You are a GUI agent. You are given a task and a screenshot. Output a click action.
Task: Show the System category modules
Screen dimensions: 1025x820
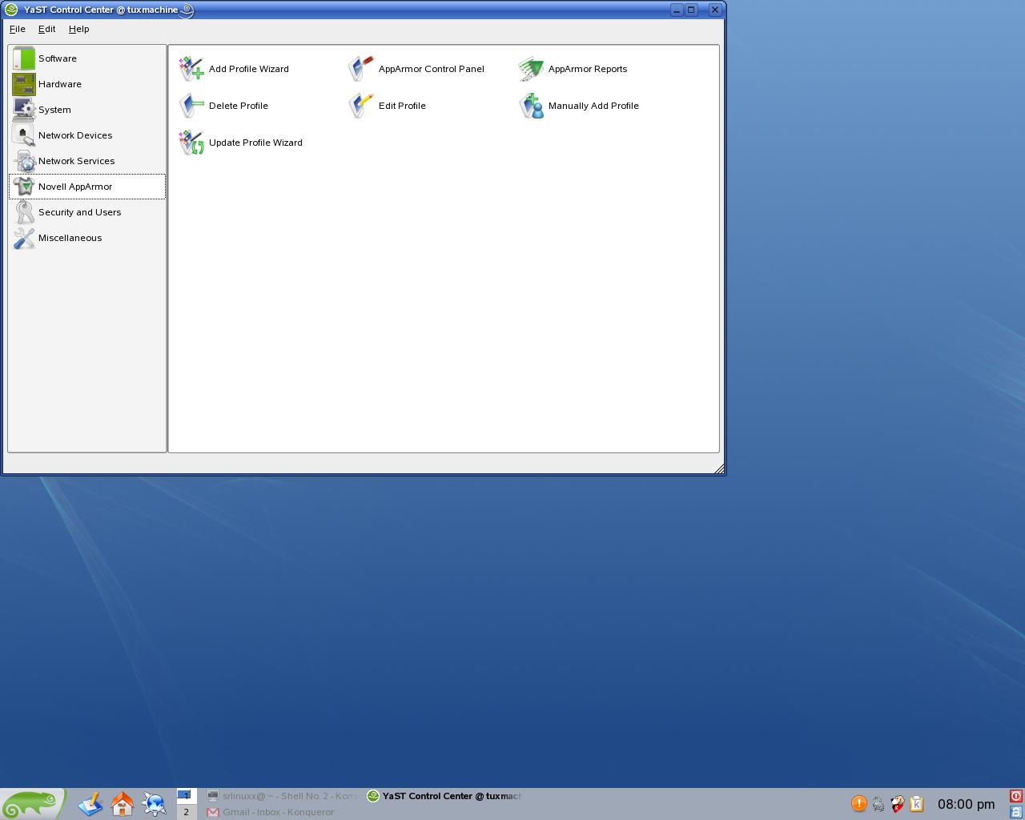86,110
